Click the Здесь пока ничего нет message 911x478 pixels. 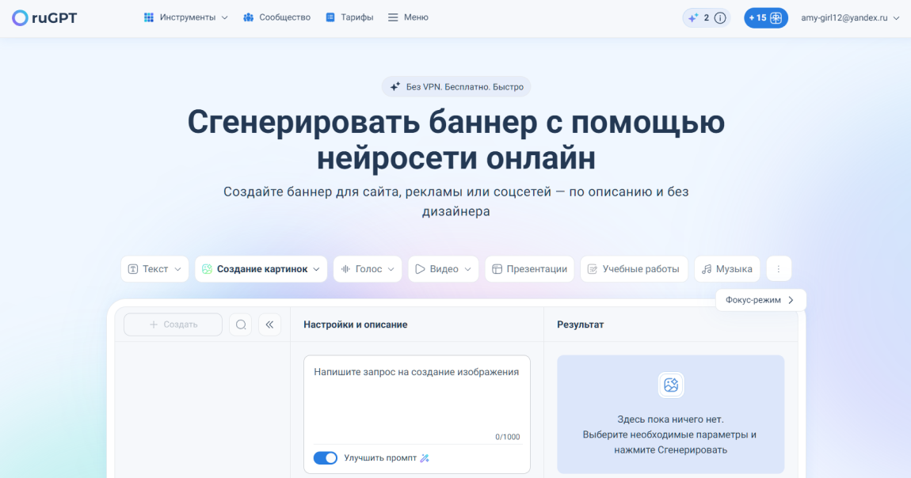click(670, 419)
